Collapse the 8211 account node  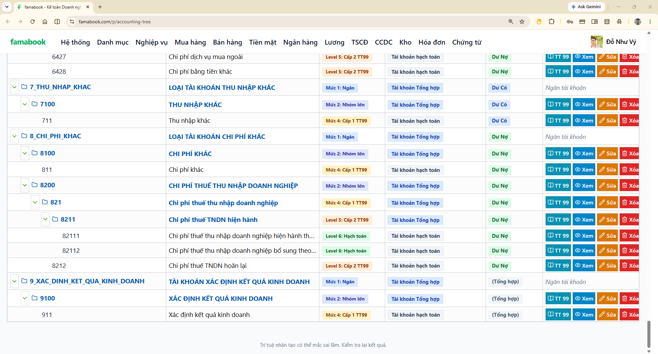[x=45, y=220]
